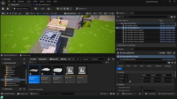
Task: Toggle scale snapping 0.25 icon
Action: pyautogui.click(x=52, y=13)
